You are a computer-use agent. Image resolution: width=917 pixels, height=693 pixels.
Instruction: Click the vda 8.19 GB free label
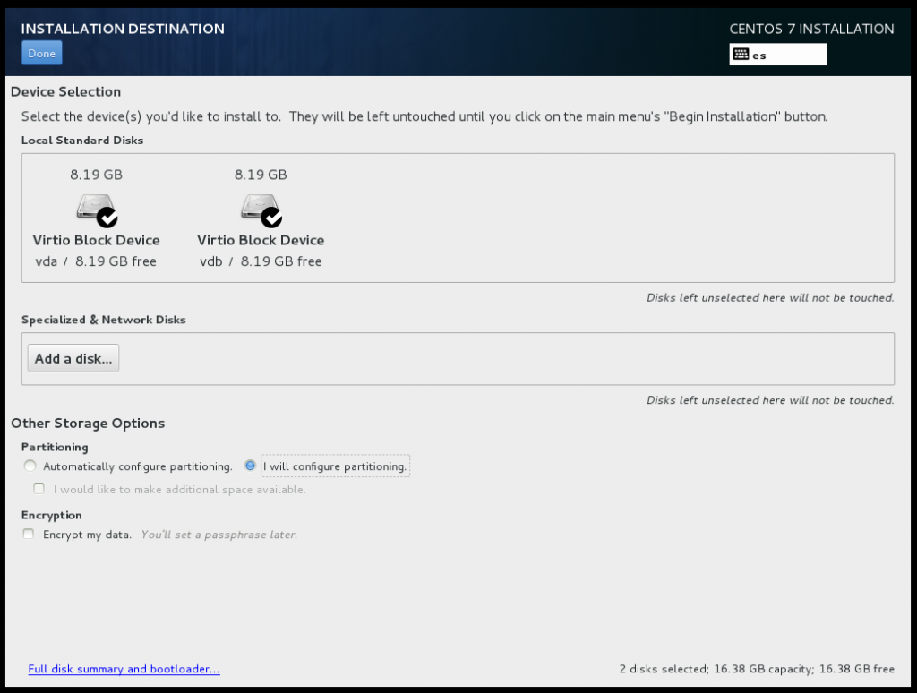(x=96, y=261)
